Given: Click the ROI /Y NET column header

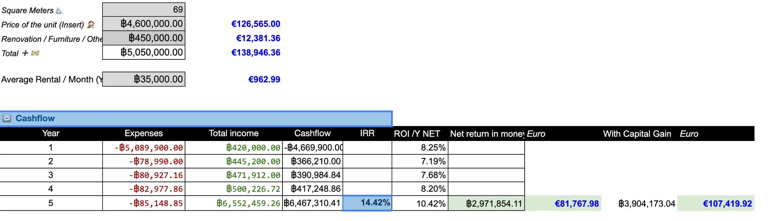Looking at the screenshot, I should click(417, 134).
